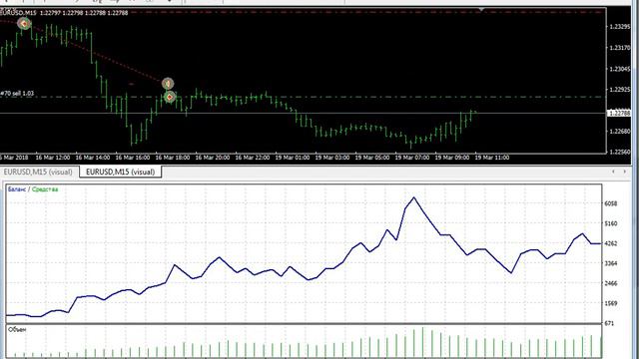Click the 6058 balance axis value
Viewport: 639px width, 359px height.
(x=611, y=203)
